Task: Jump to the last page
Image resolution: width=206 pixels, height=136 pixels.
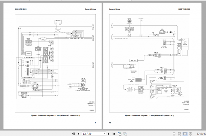Action: click(x=114, y=134)
